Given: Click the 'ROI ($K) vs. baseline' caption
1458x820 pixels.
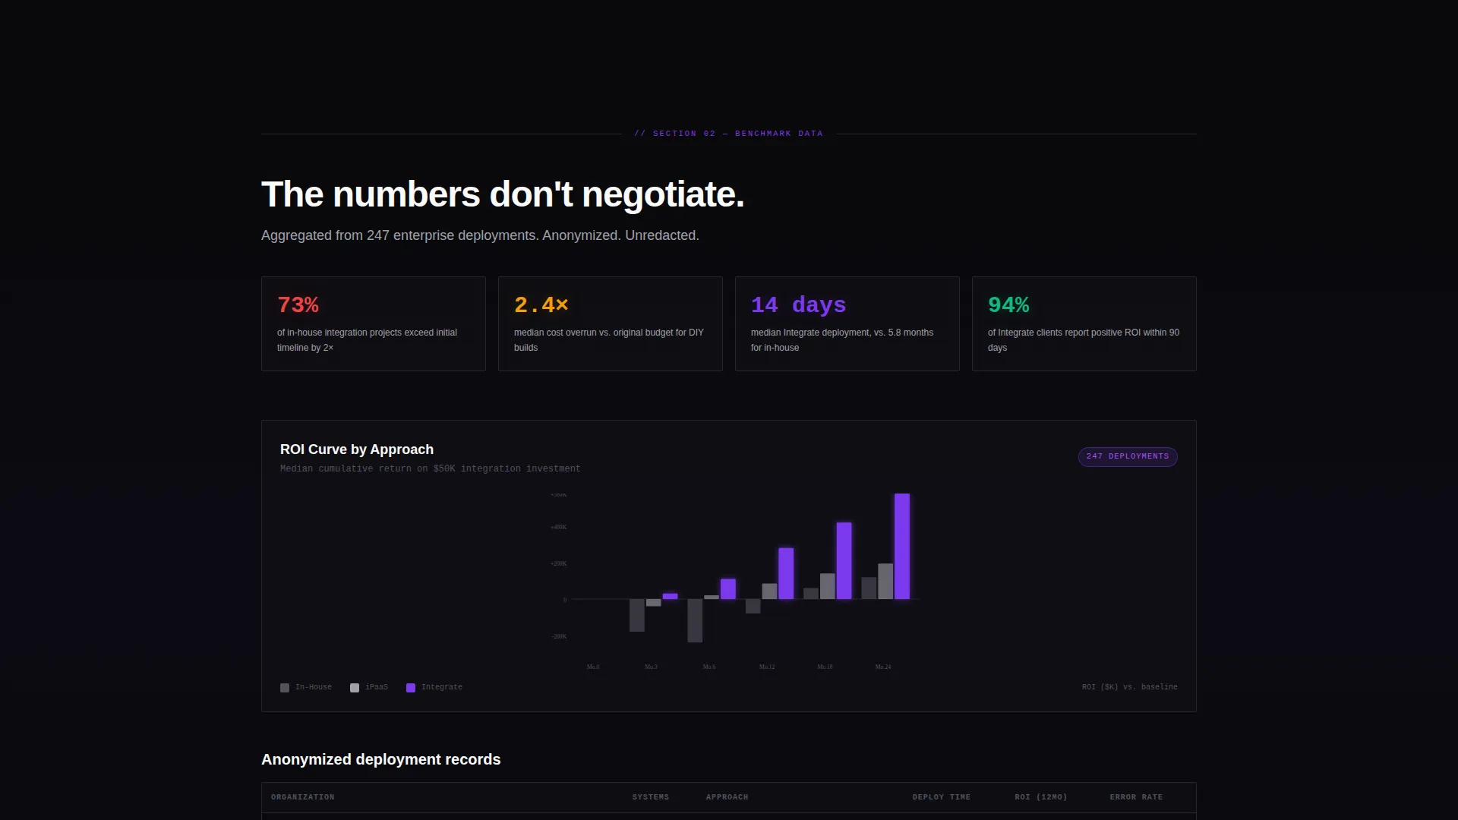Looking at the screenshot, I should pyautogui.click(x=1130, y=687).
